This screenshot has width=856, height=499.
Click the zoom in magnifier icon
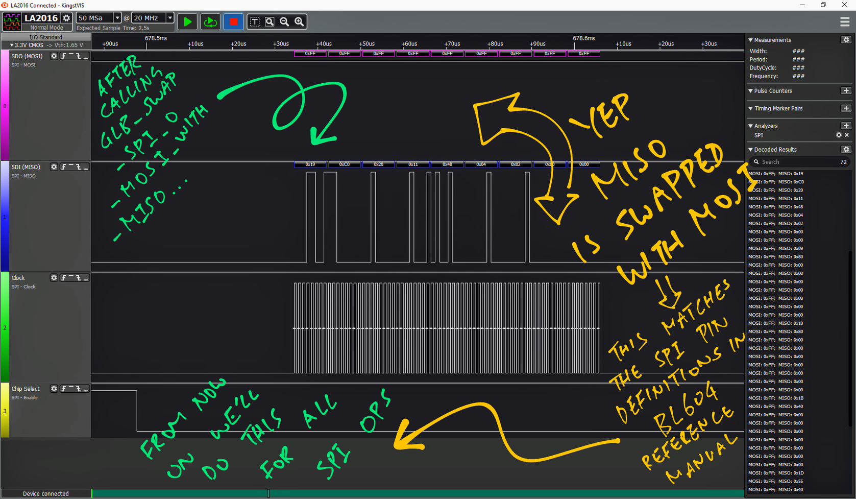coord(299,21)
